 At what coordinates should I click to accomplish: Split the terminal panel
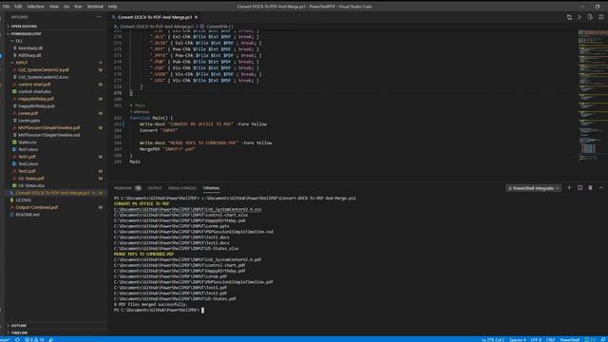pyautogui.click(x=579, y=188)
